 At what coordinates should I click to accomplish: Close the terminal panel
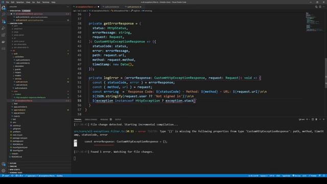pyautogui.click(x=323, y=119)
